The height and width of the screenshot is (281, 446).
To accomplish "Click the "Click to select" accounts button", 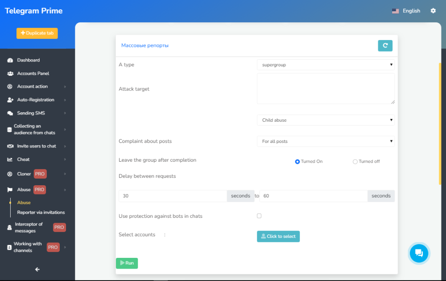I will 278,236.
